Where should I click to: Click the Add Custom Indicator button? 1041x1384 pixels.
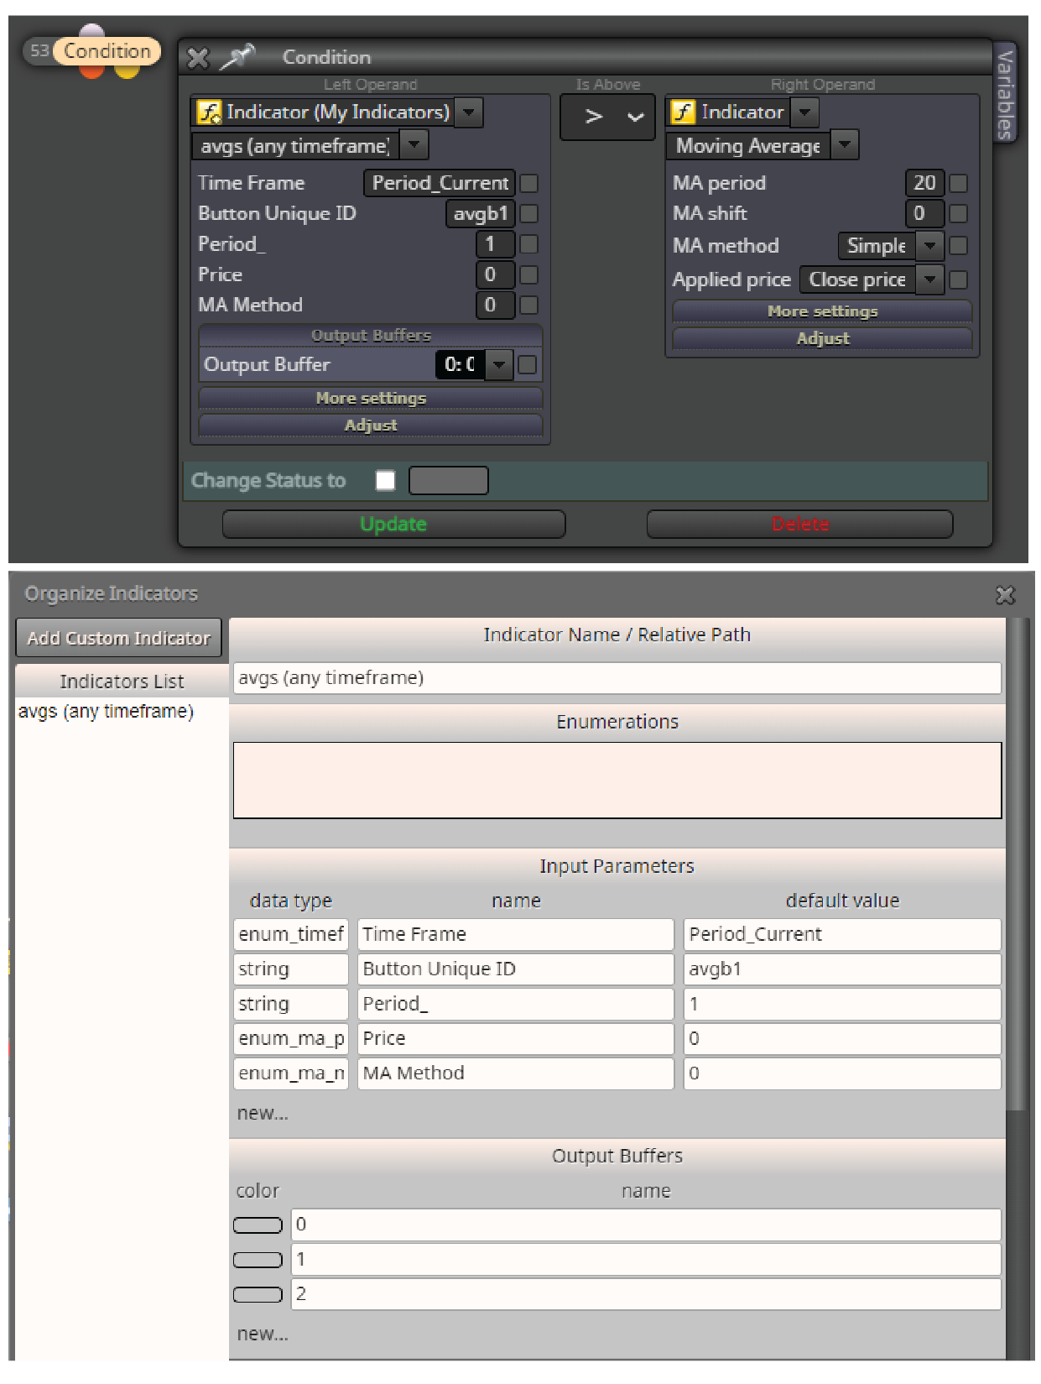(x=118, y=638)
